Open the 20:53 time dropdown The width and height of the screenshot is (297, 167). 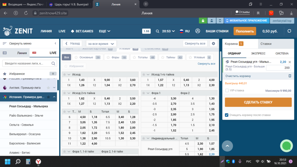(x=168, y=31)
